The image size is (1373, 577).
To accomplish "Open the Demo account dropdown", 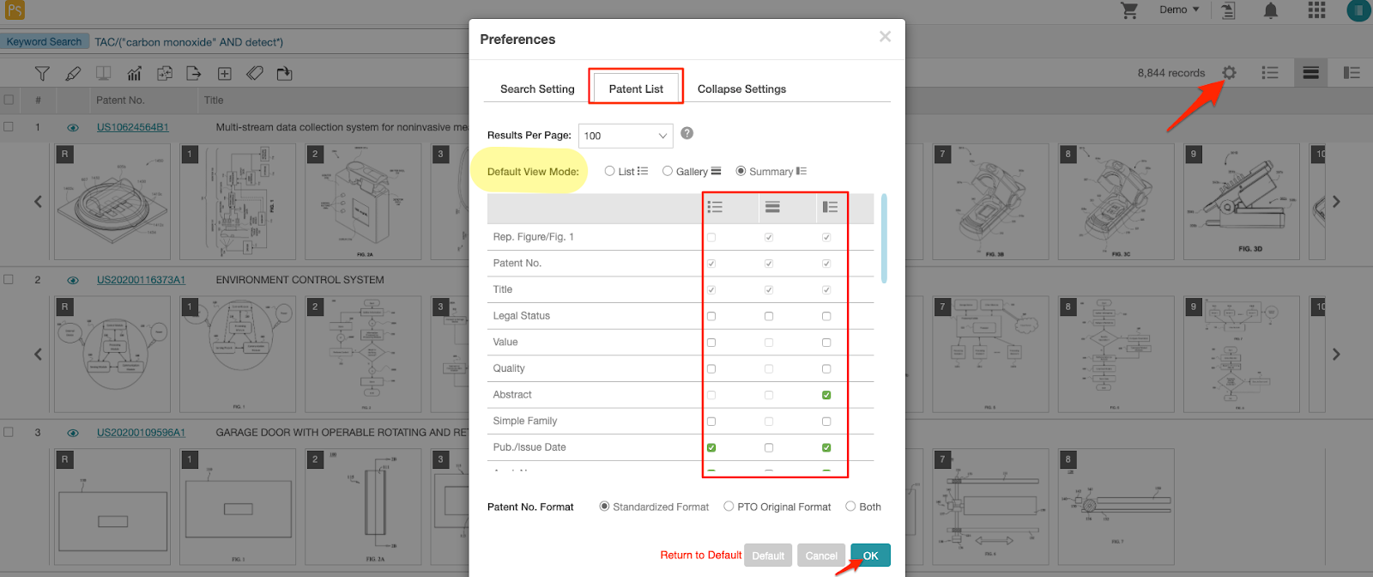I will click(x=1179, y=9).
